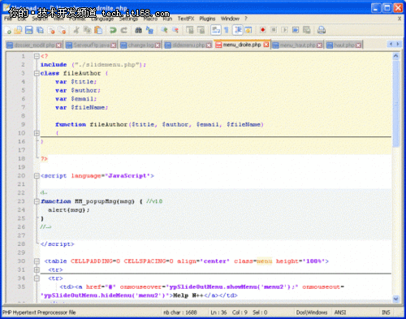406x319 pixels.
Task: Close the menu_droite.php tab
Action: (266, 45)
